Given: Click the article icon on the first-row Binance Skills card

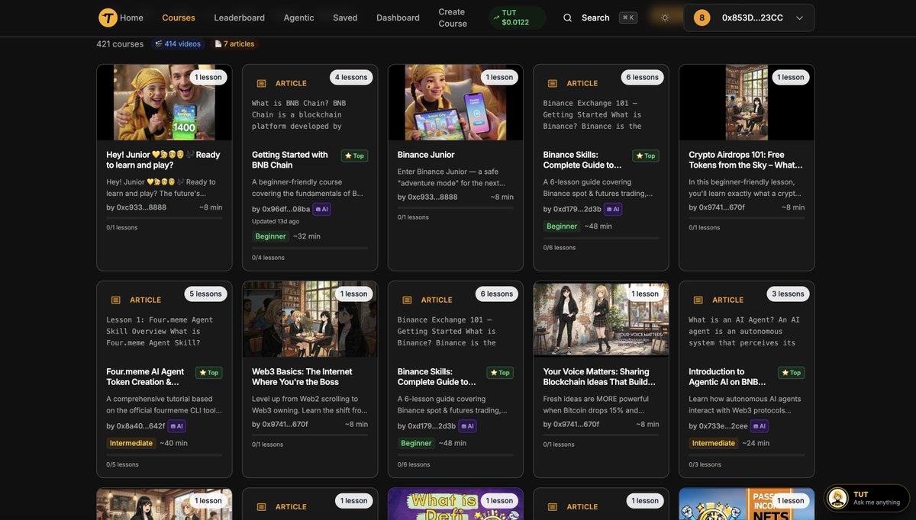Looking at the screenshot, I should (x=553, y=83).
